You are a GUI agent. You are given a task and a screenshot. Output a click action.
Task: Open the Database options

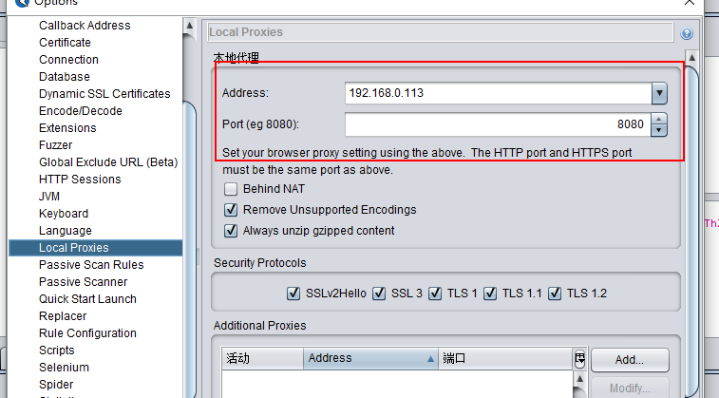coord(65,77)
